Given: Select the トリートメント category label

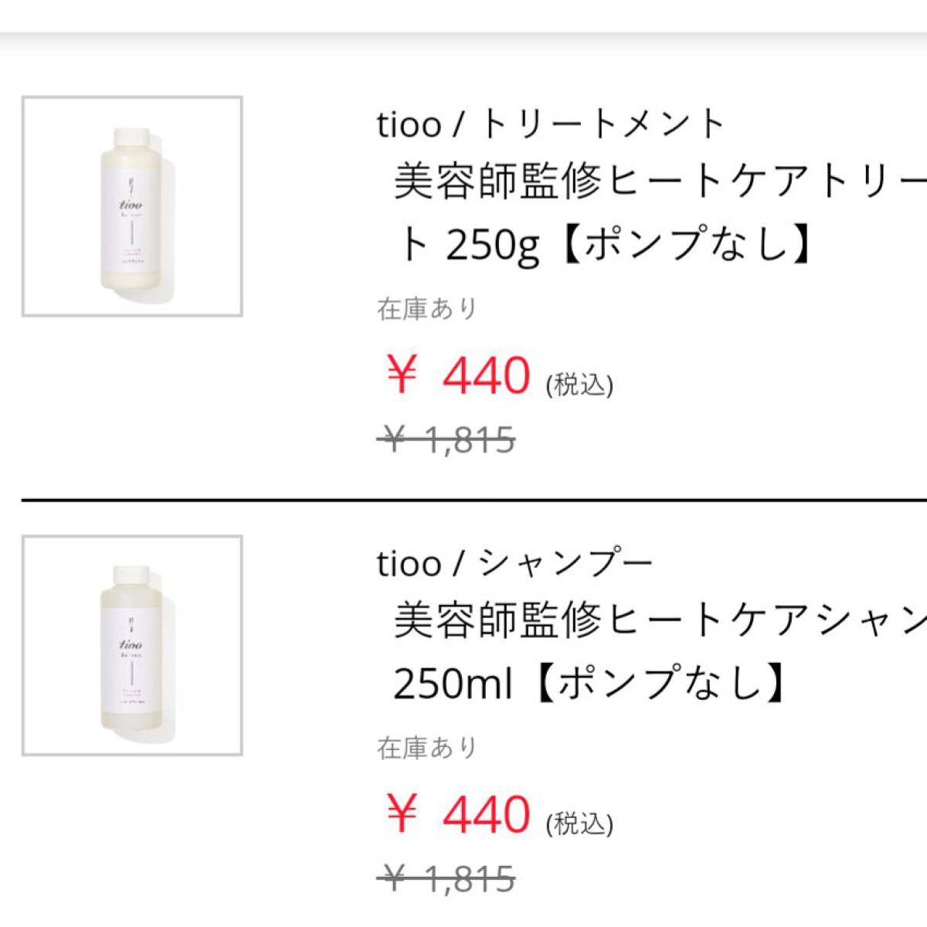Looking at the screenshot, I should coord(603,124).
